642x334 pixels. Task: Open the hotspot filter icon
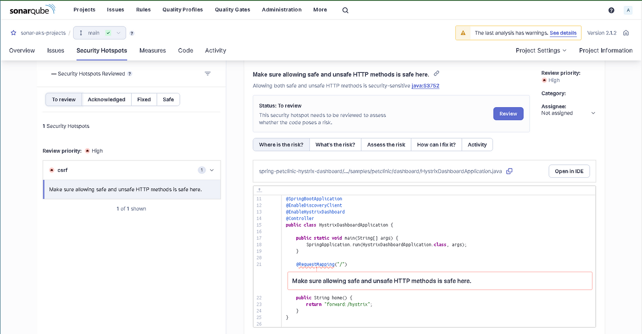[x=208, y=74]
